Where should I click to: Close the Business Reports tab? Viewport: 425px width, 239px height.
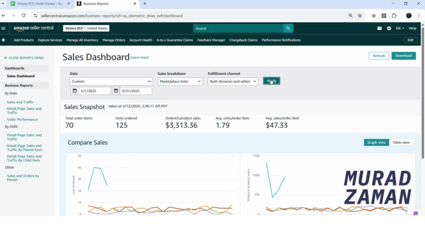pyautogui.click(x=135, y=4)
